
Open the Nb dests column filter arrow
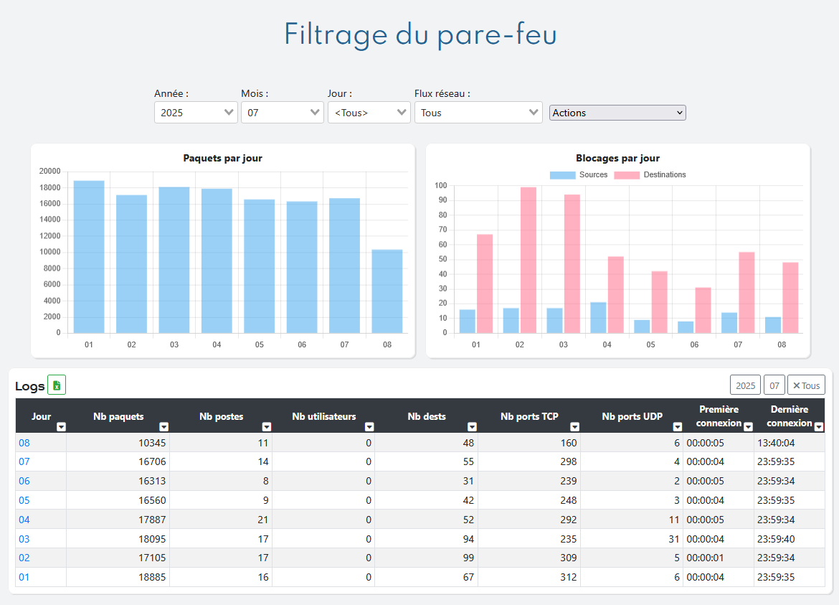[472, 427]
